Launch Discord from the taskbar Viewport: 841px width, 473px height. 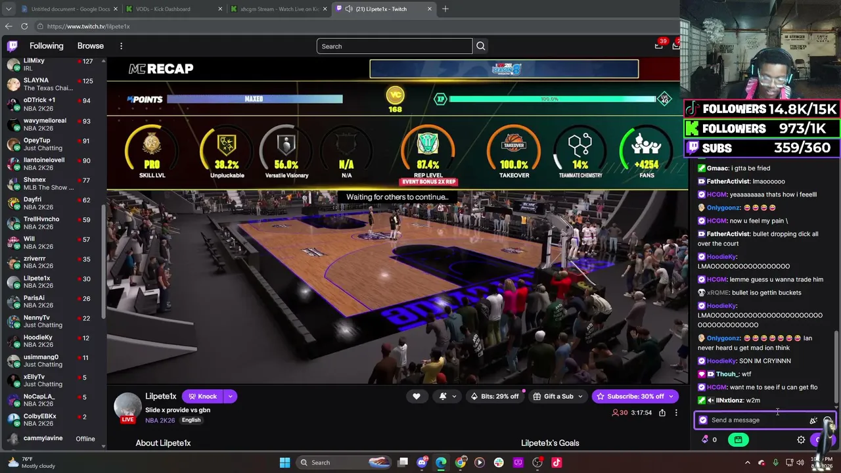(x=422, y=462)
